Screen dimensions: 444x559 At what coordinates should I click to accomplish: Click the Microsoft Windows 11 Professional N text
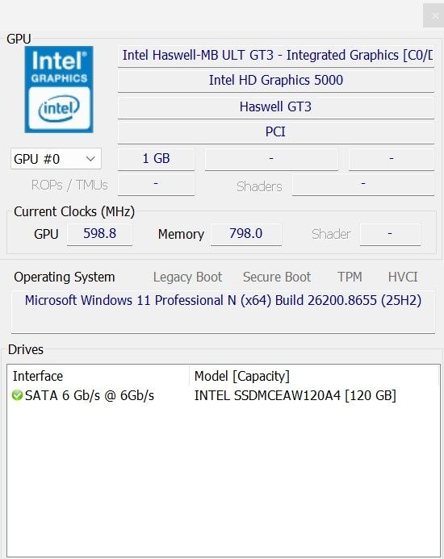coord(223,301)
